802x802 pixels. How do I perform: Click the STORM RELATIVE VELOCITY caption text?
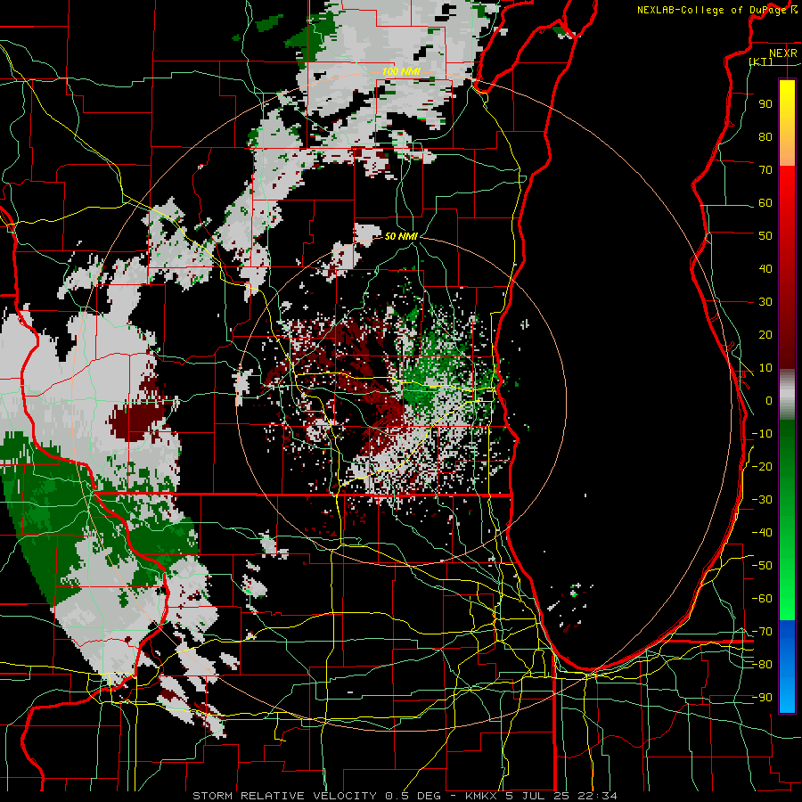[284, 796]
